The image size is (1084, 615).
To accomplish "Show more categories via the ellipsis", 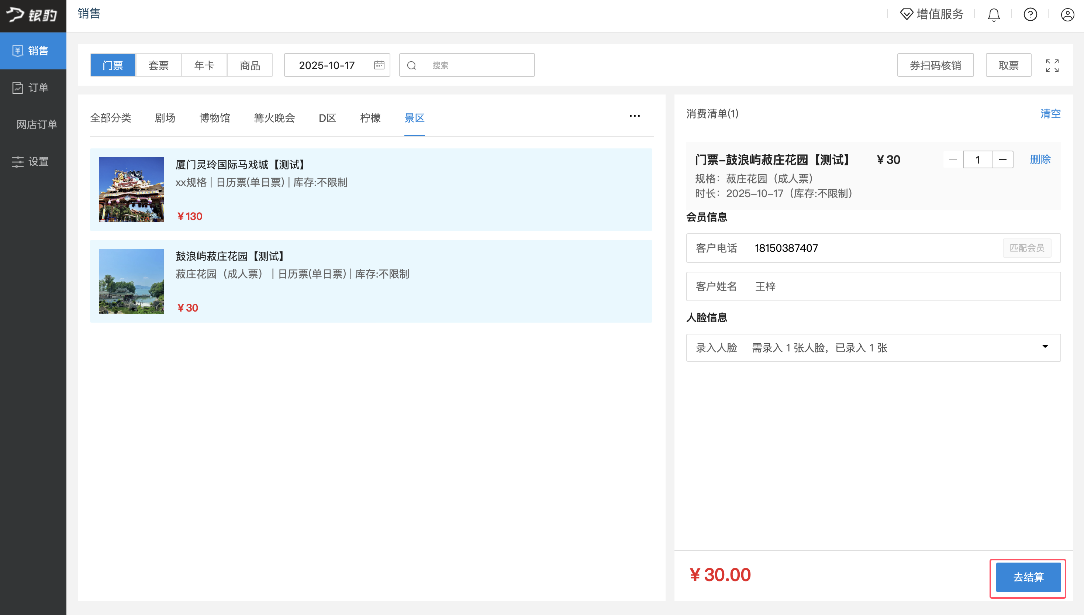I will [635, 116].
